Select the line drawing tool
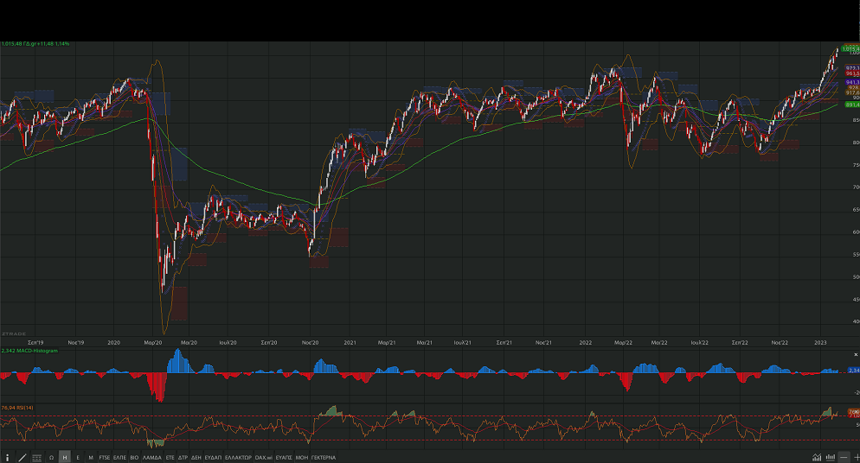The height and width of the screenshot is (463, 860). 22,458
